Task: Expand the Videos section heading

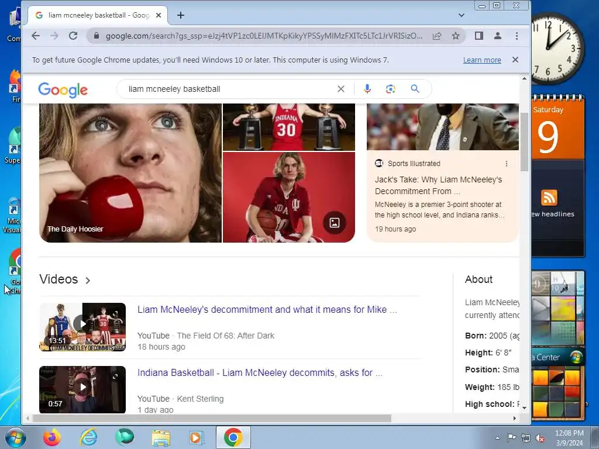Action: pos(65,279)
